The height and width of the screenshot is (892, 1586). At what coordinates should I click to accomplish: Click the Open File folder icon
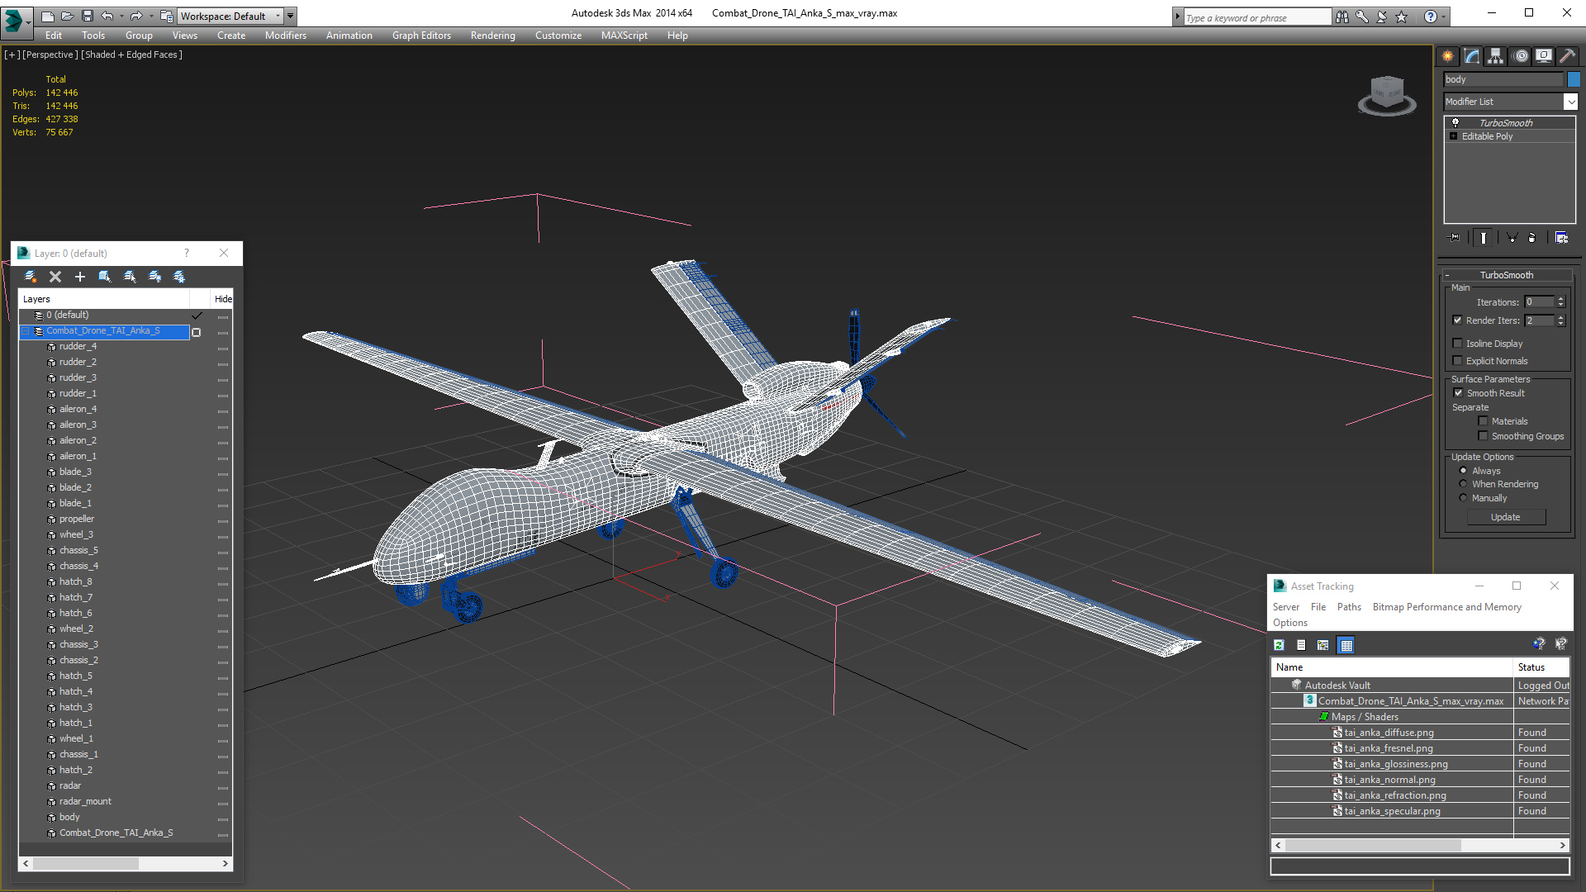68,16
